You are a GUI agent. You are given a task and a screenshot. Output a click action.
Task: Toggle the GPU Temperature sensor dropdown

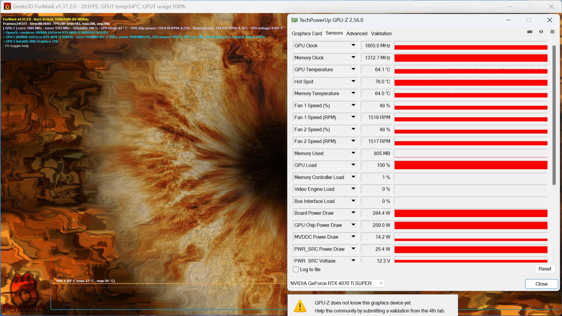point(354,69)
